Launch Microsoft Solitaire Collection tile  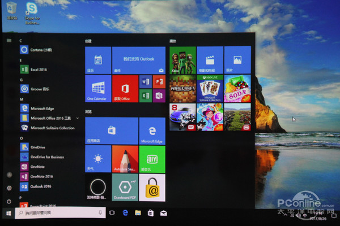[x=210, y=88]
